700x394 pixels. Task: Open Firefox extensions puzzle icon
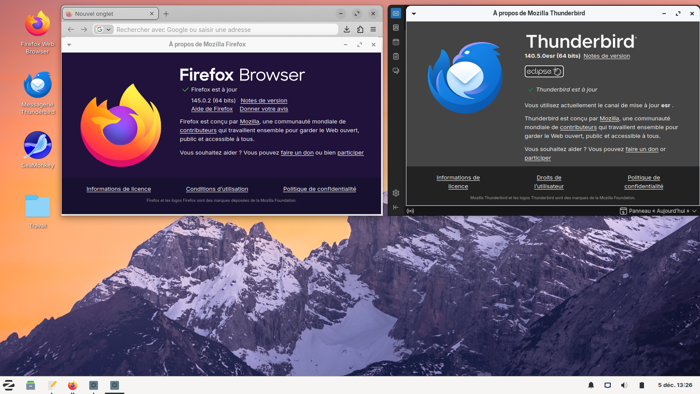(x=360, y=29)
